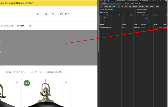Filter requests by WS
This screenshot has height=107, width=168.
click(147, 6)
